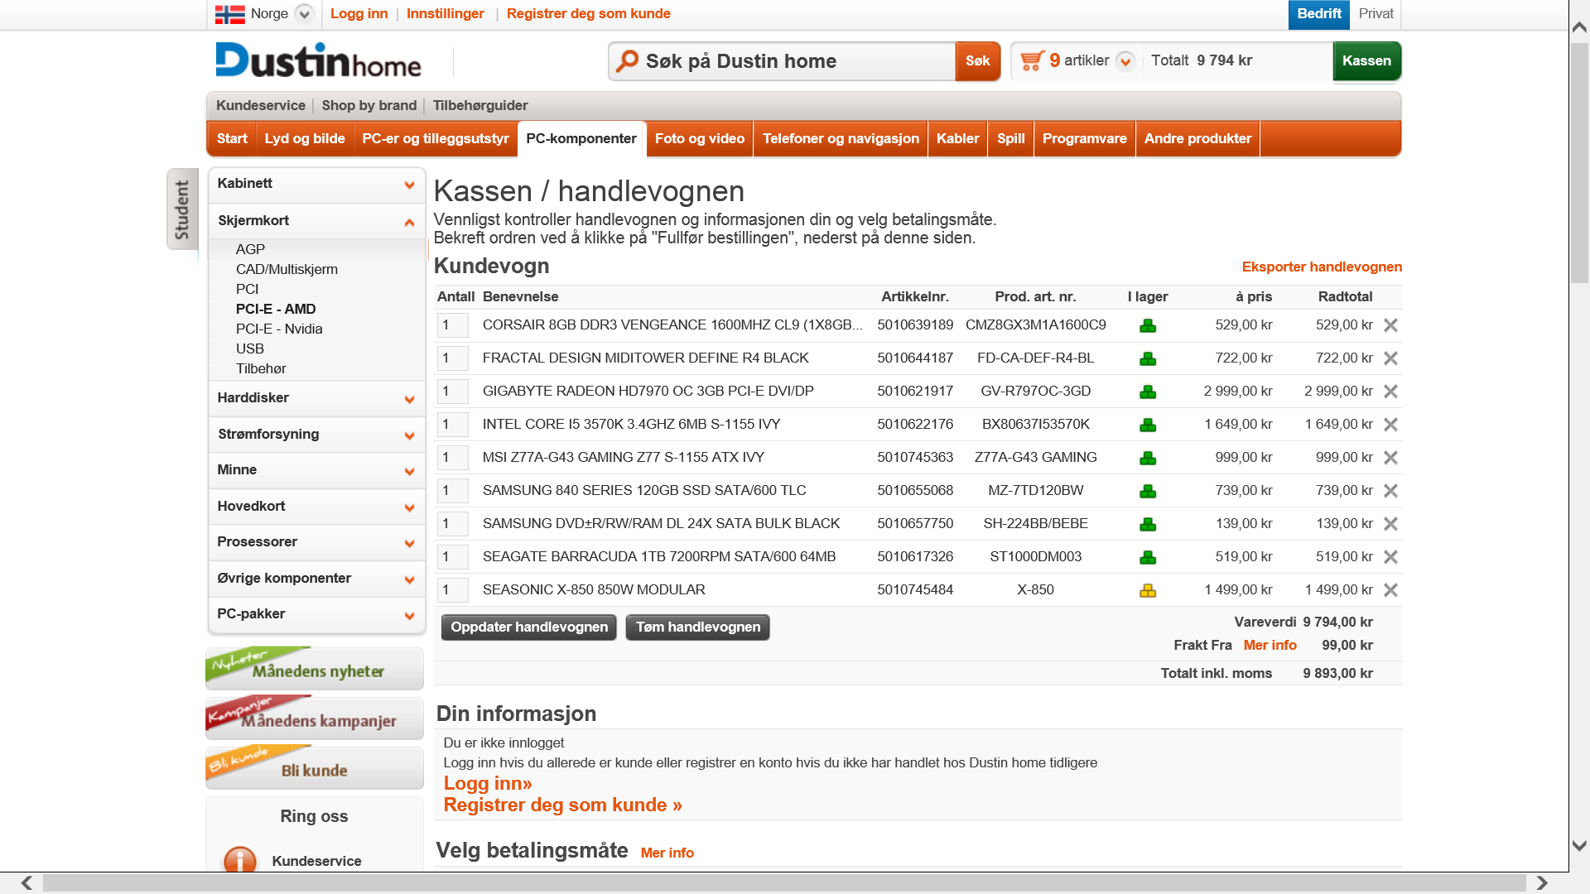Image resolution: width=1590 pixels, height=894 pixels.
Task: Click the yellow stock icon for SEASONIC X-850
Action: 1147,590
